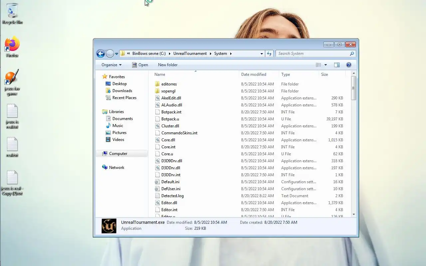Click the Help question mark icon

point(349,65)
